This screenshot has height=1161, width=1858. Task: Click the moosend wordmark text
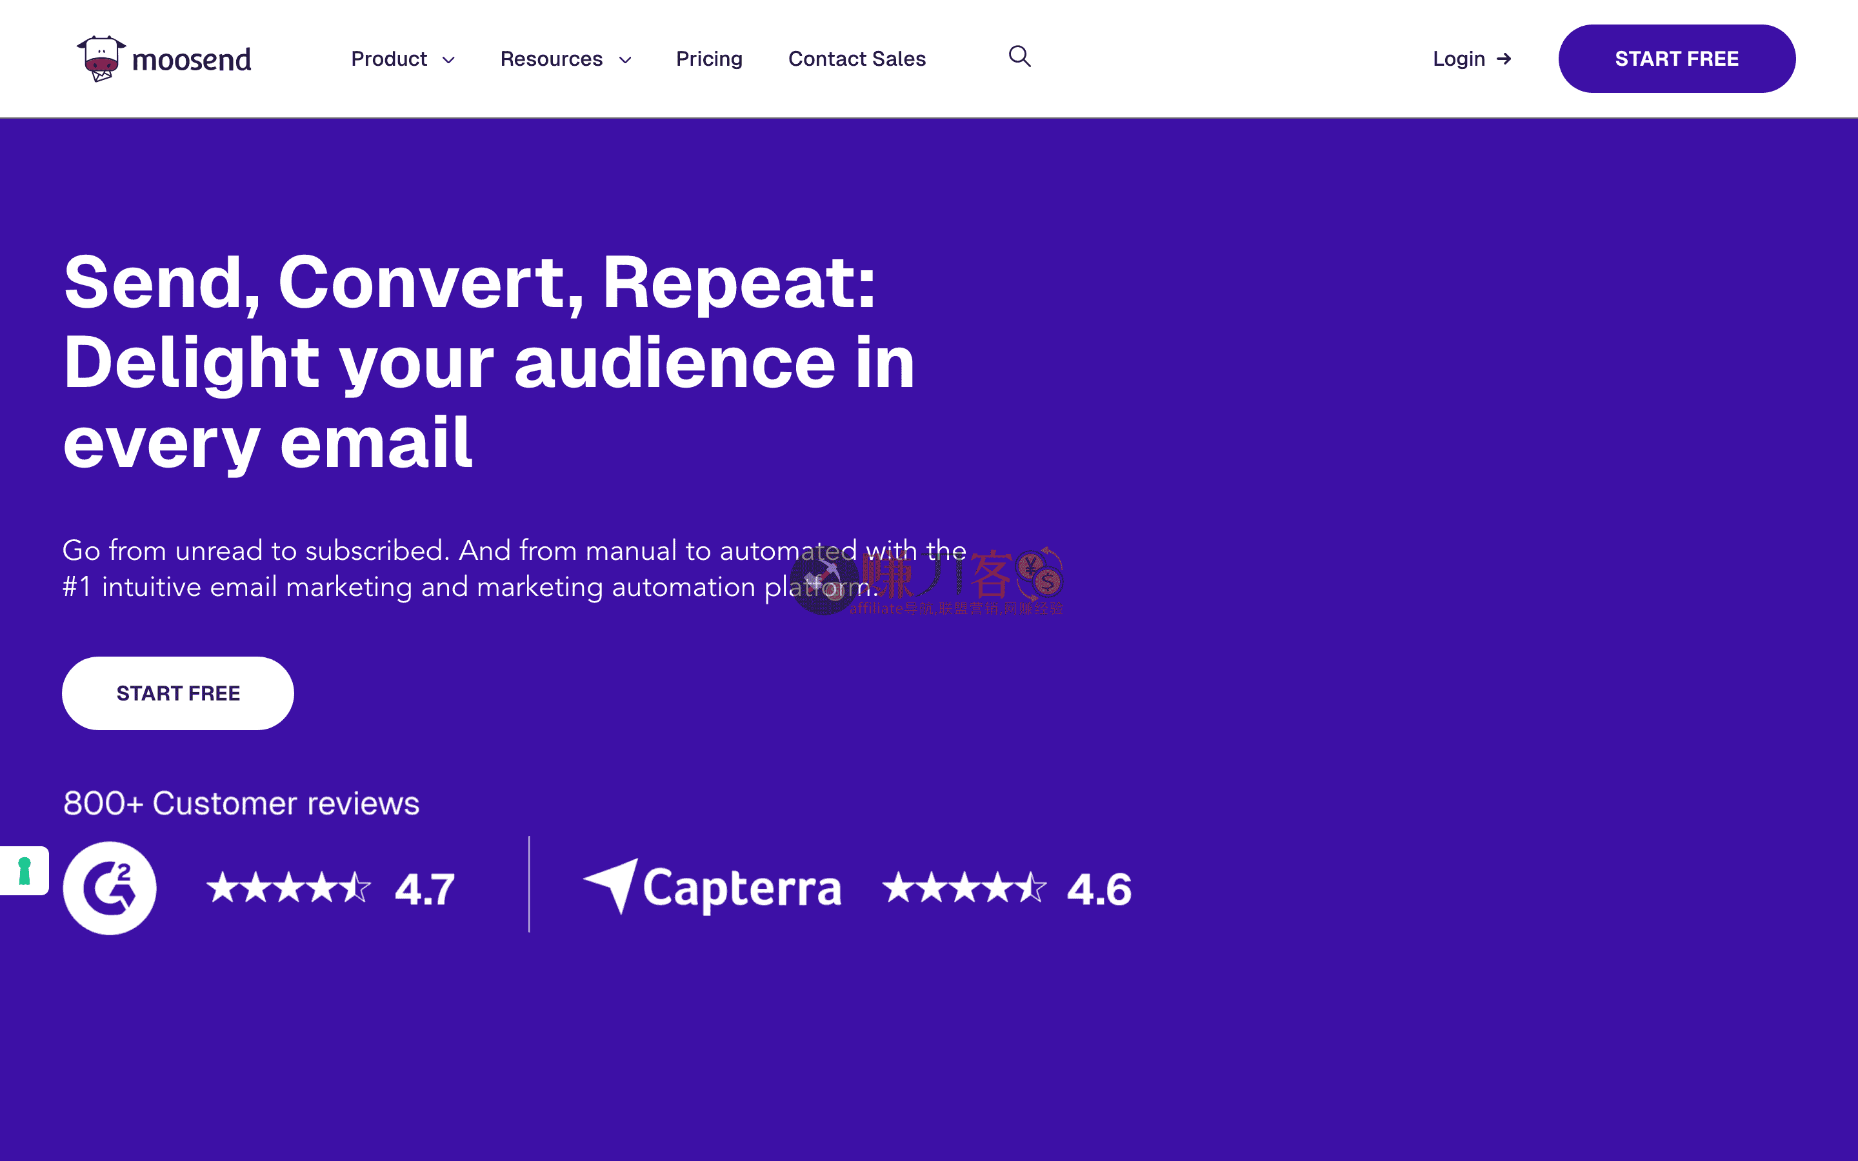click(191, 60)
